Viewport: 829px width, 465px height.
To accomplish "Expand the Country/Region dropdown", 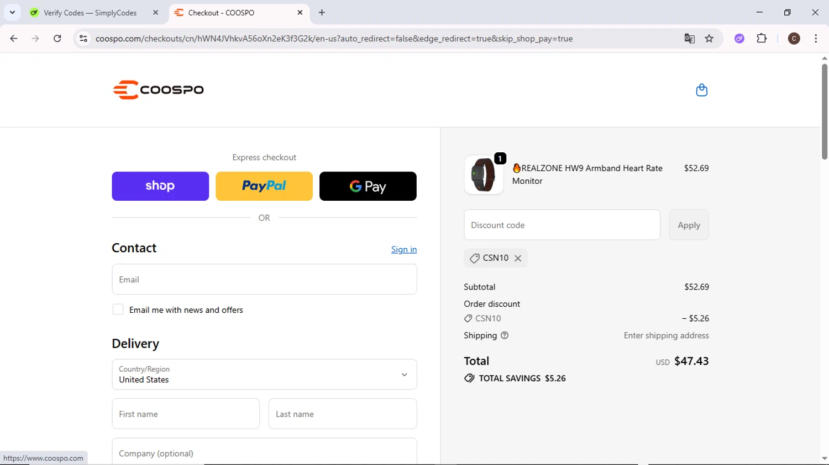I will tap(264, 375).
